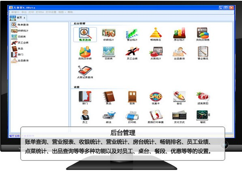Open the 备注 pencil icon
This screenshot has width=242, height=172.
[179, 98]
